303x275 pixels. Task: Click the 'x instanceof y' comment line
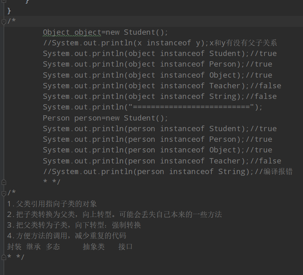pyautogui.click(x=160, y=43)
